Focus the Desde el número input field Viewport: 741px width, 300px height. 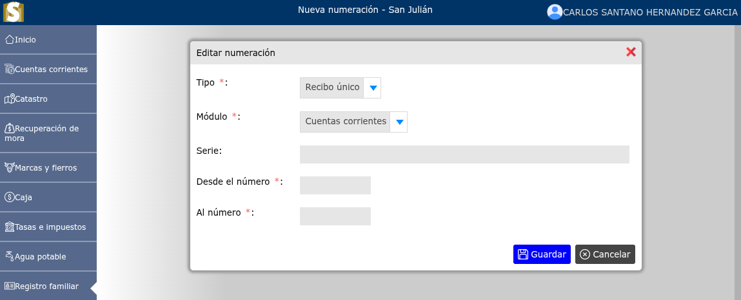tap(335, 185)
